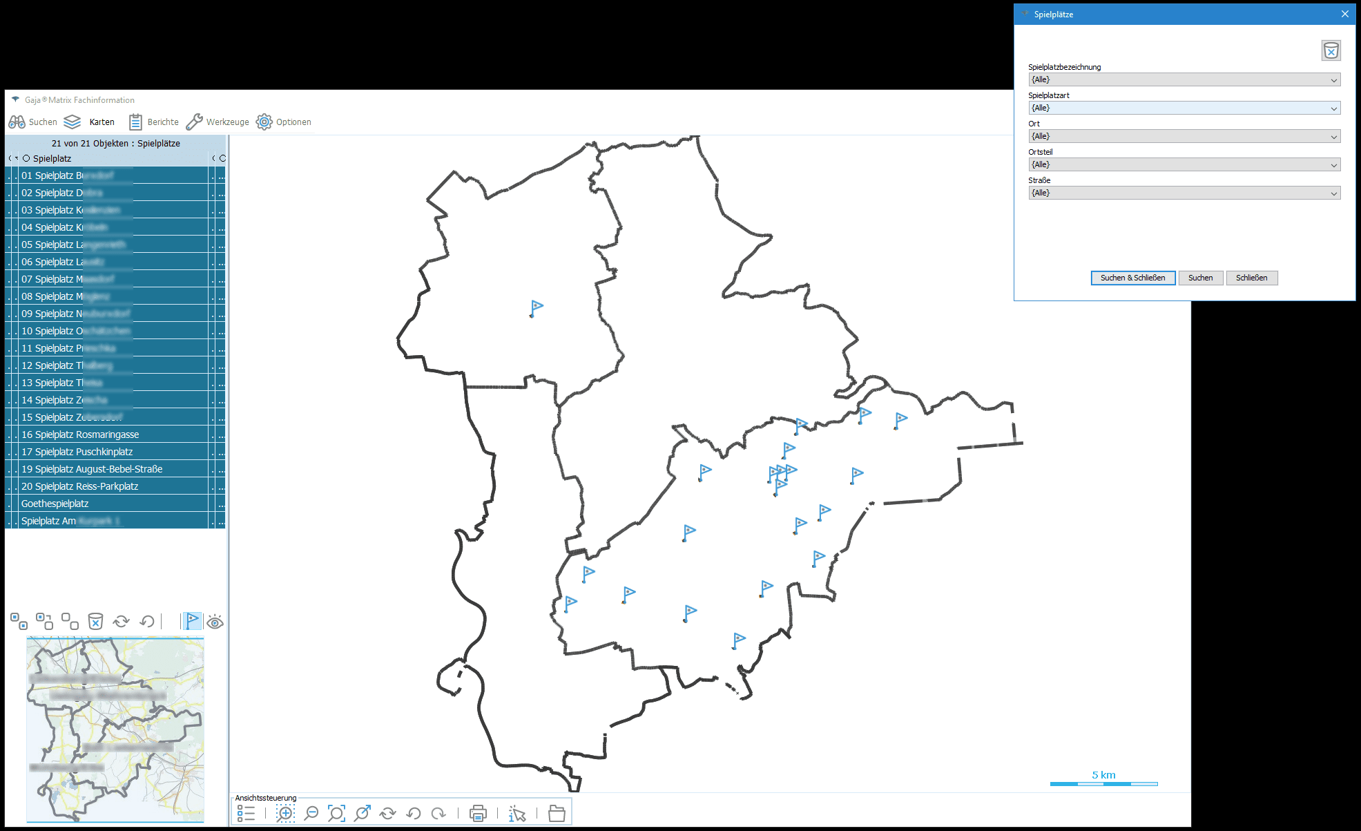Open the folder icon in Ansichtssteuerung
1361x831 pixels.
pyautogui.click(x=557, y=813)
